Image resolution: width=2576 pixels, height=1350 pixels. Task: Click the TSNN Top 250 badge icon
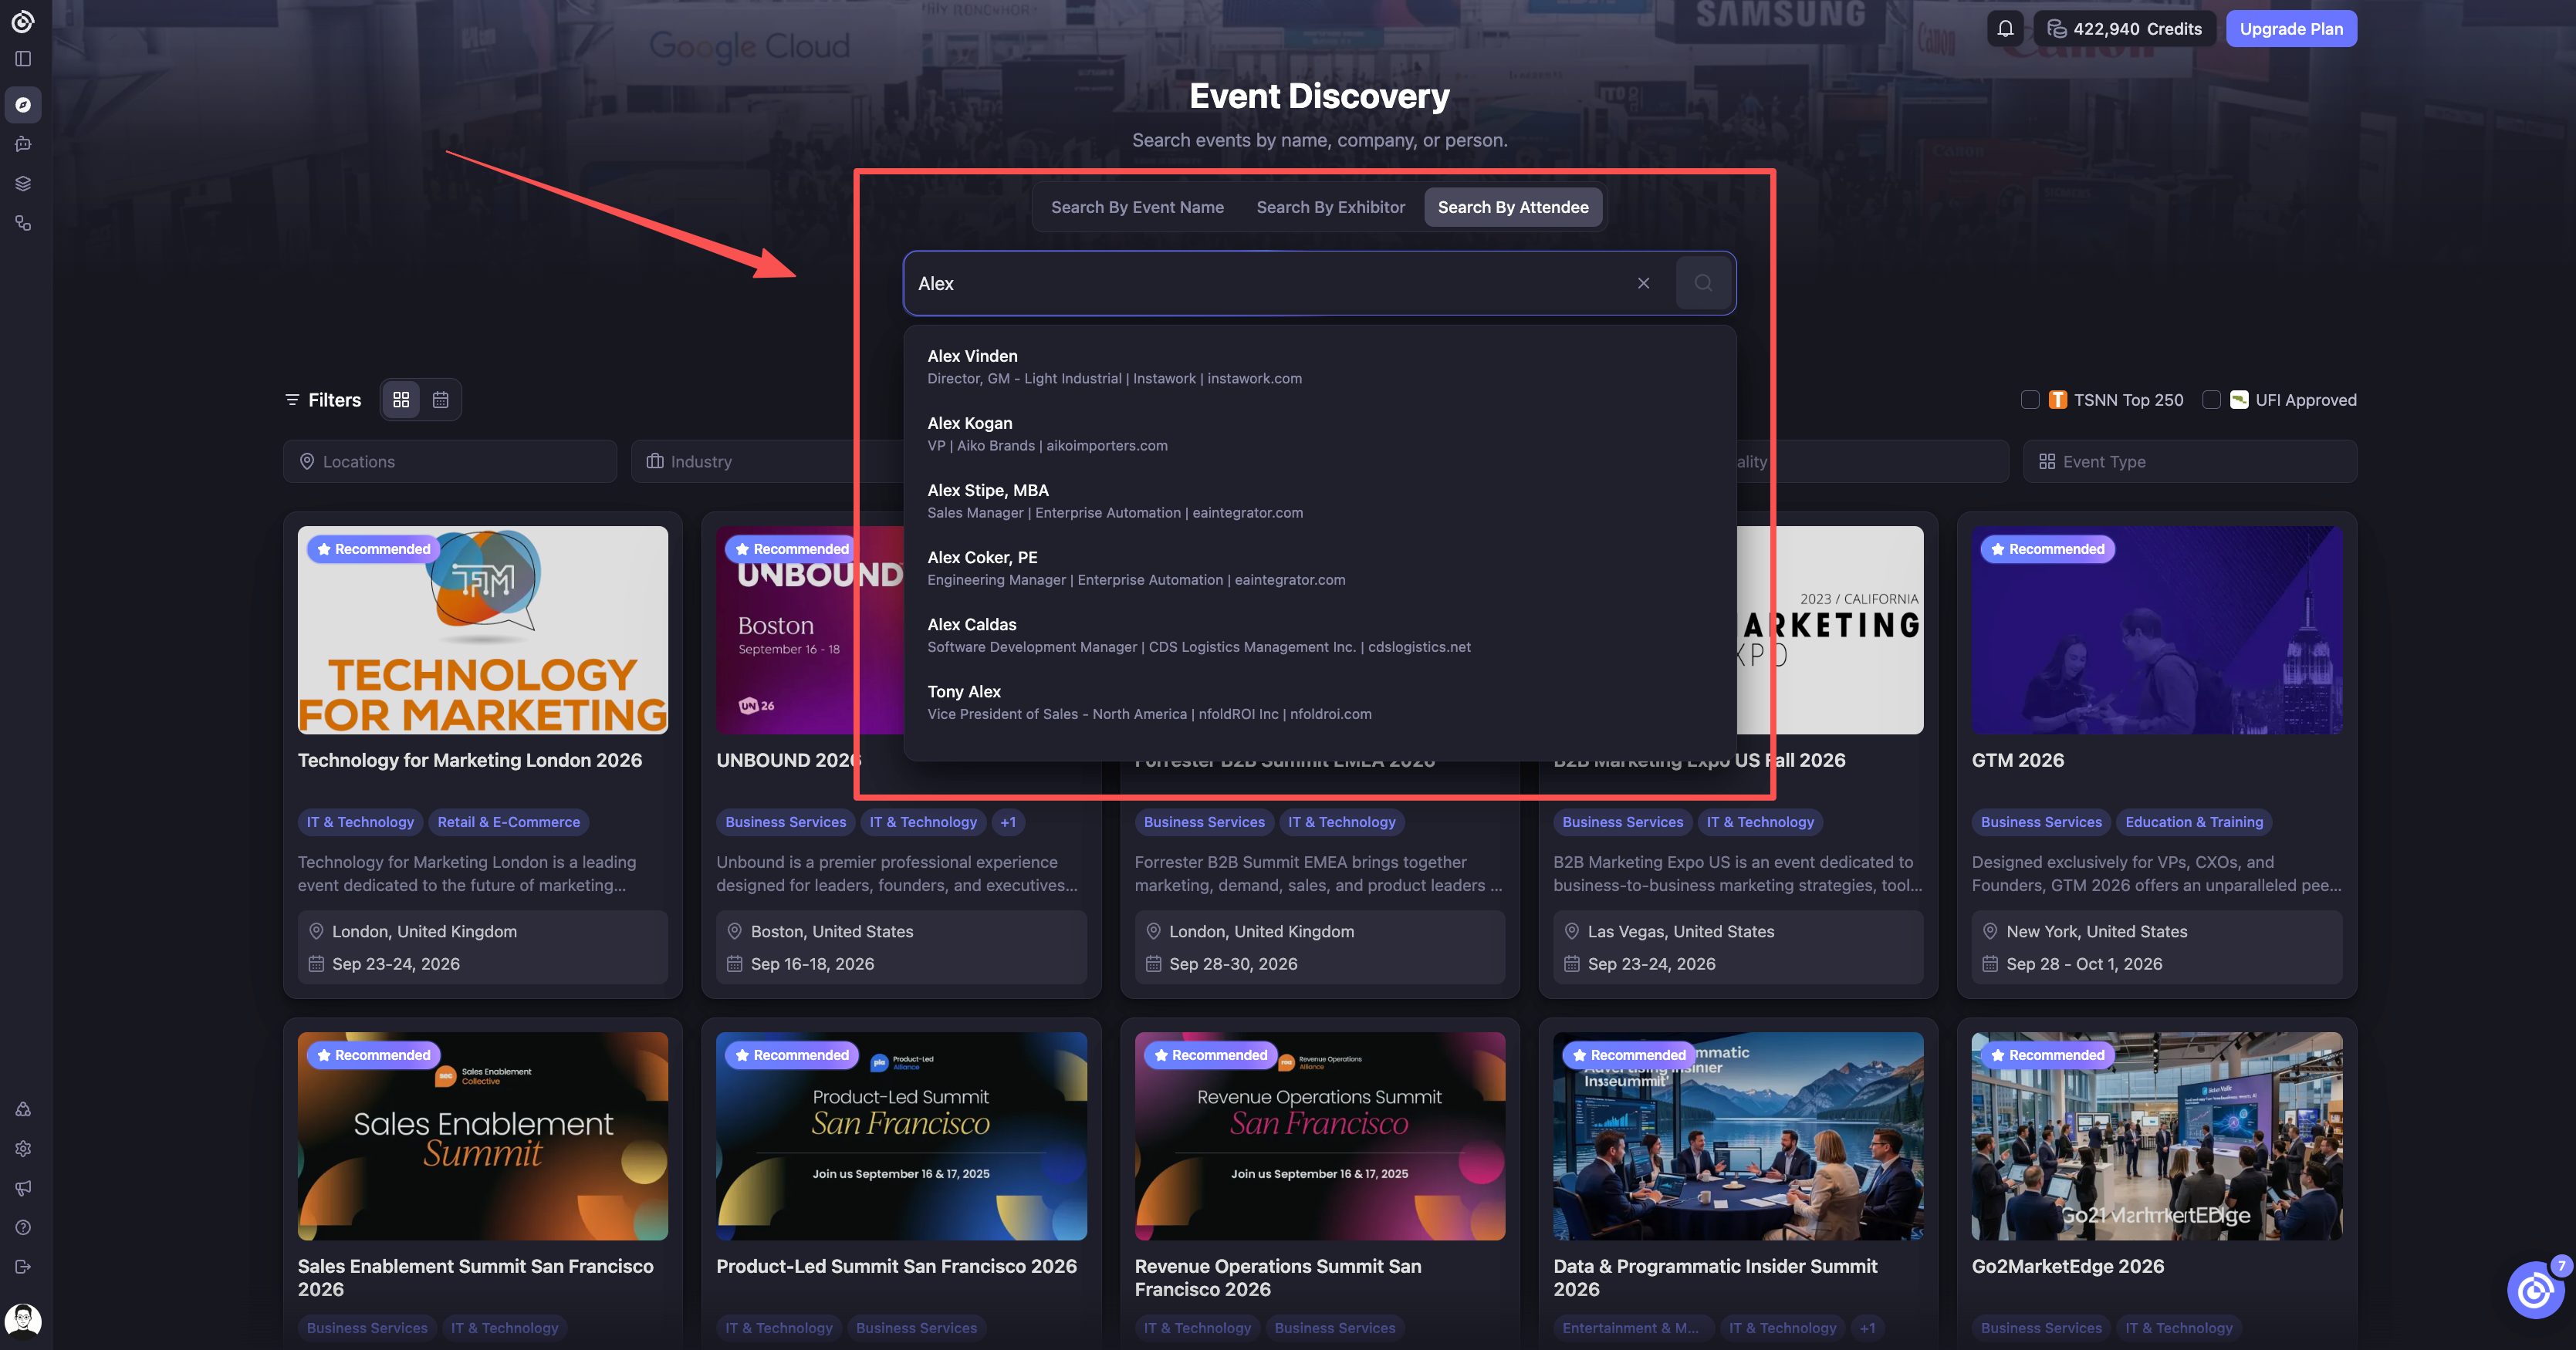coord(2058,400)
